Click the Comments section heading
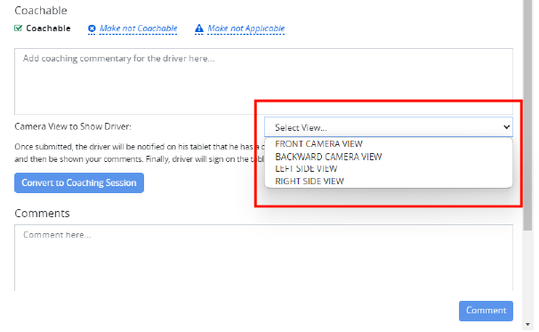539x332 pixels. pyautogui.click(x=42, y=214)
